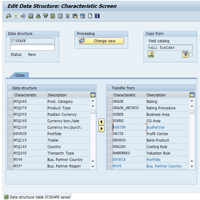Viewport: 200px width, 200px height.
Task: Click the blue information icon in toolbar
Action: 97,16
